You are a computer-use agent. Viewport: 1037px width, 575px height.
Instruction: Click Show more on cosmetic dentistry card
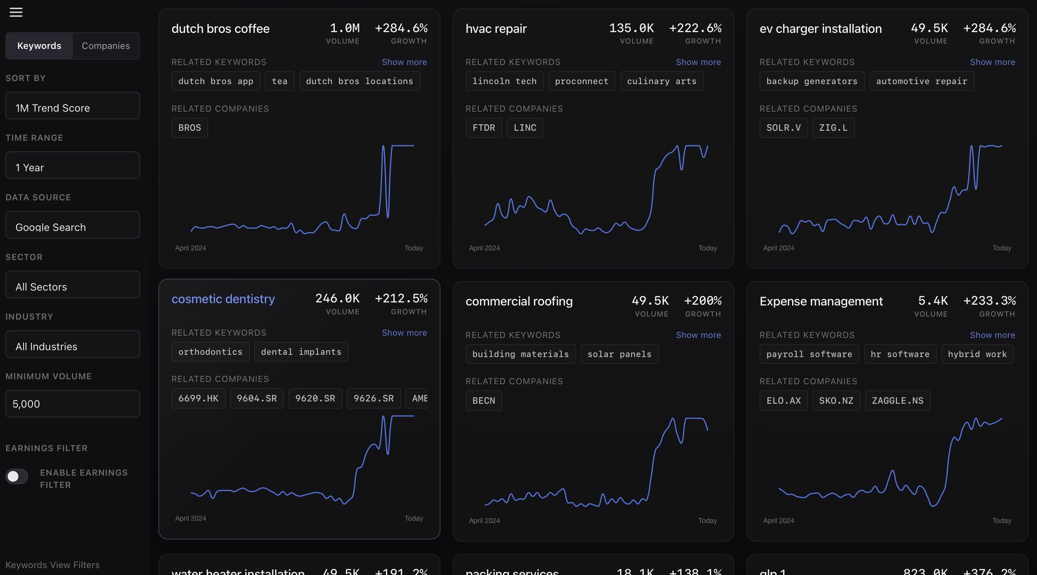(x=404, y=333)
